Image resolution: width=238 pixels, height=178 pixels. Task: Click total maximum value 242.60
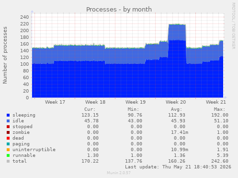[x=220, y=161]
